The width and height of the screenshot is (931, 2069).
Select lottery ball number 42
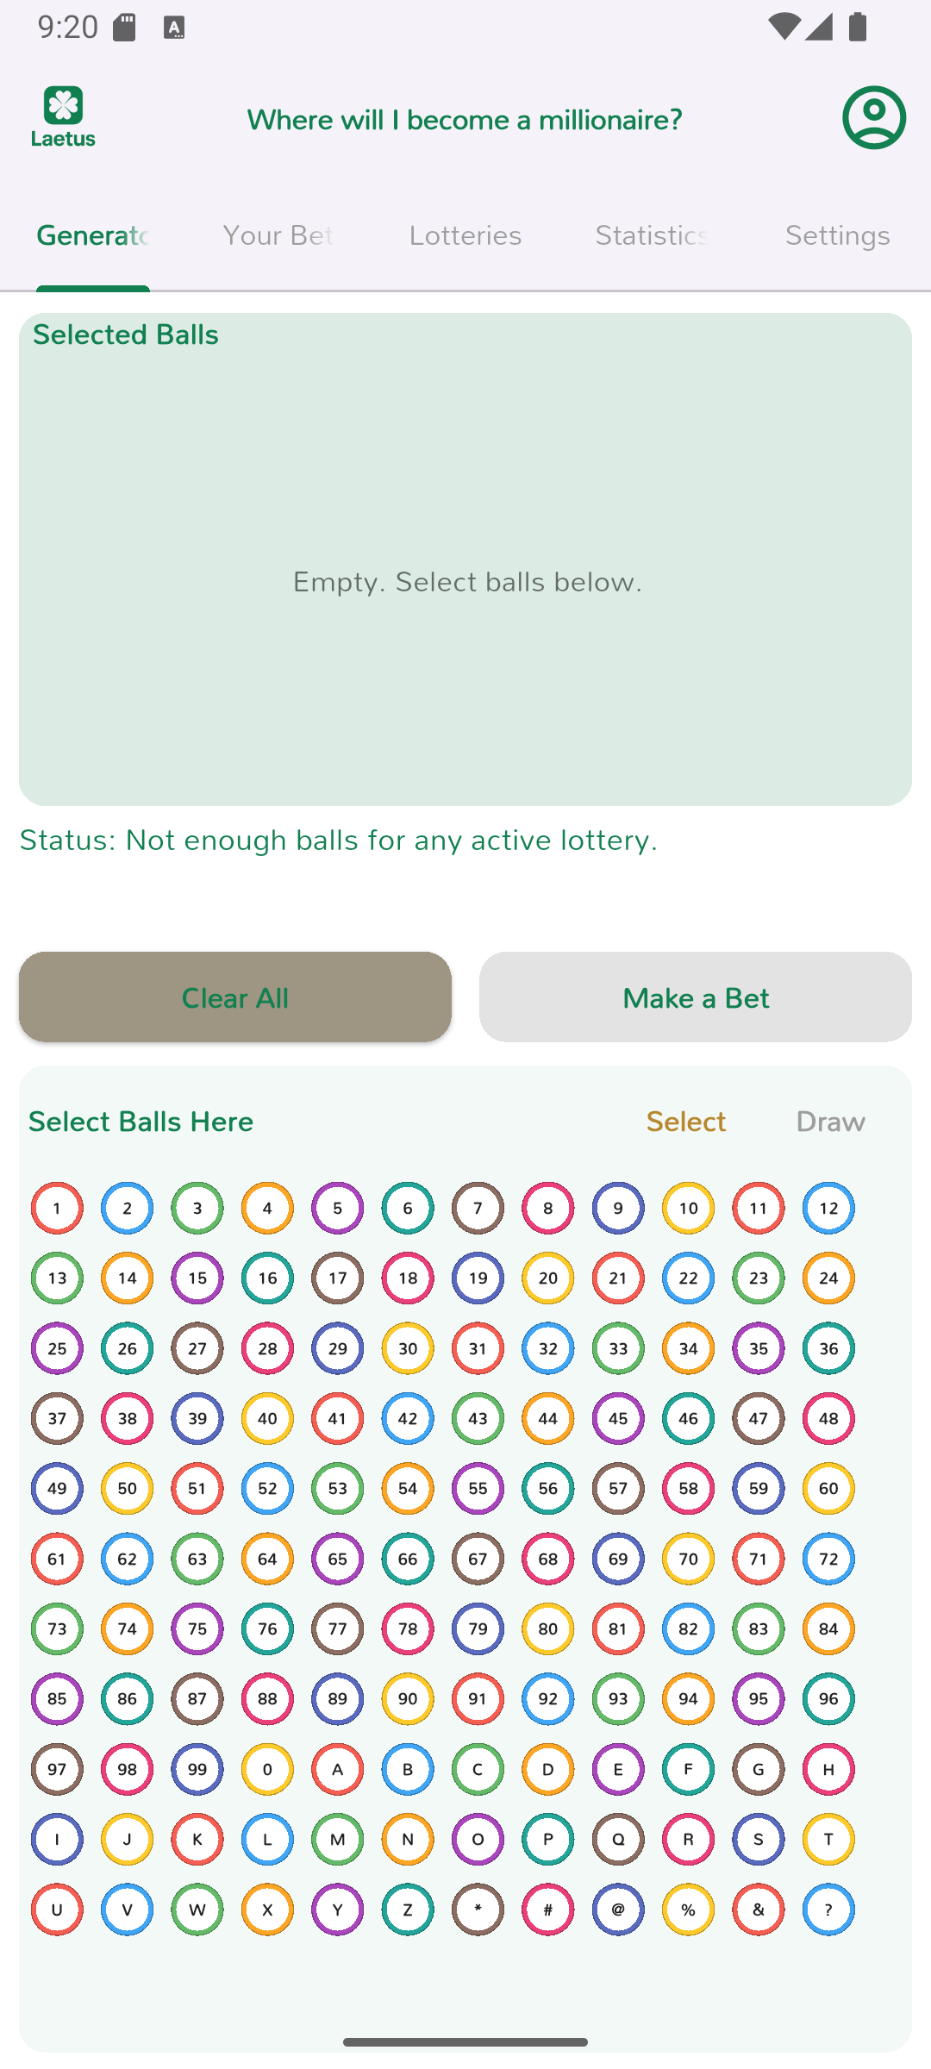tap(408, 1418)
